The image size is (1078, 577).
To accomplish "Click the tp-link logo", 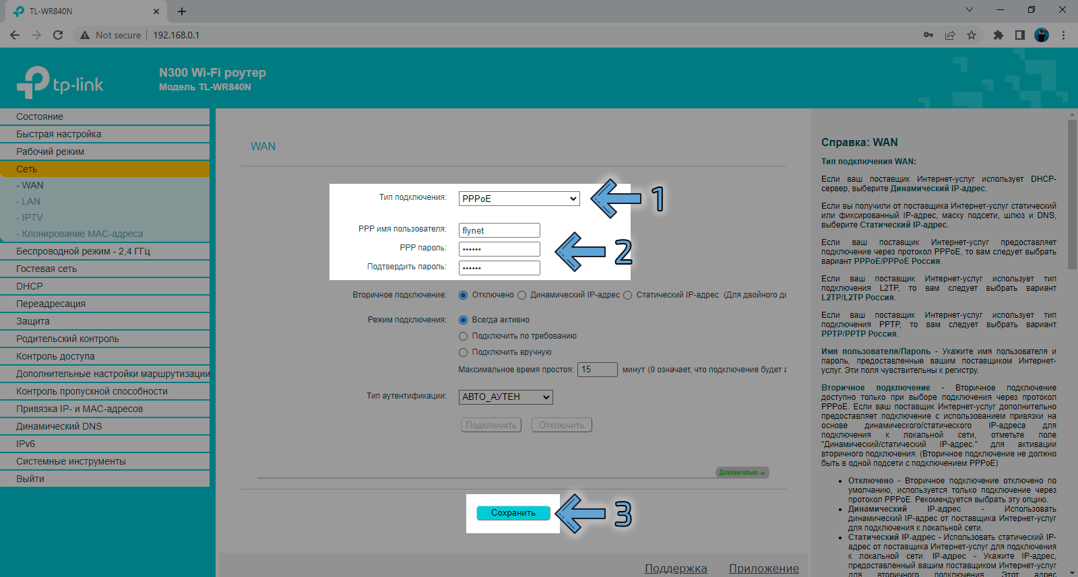I will click(x=60, y=83).
